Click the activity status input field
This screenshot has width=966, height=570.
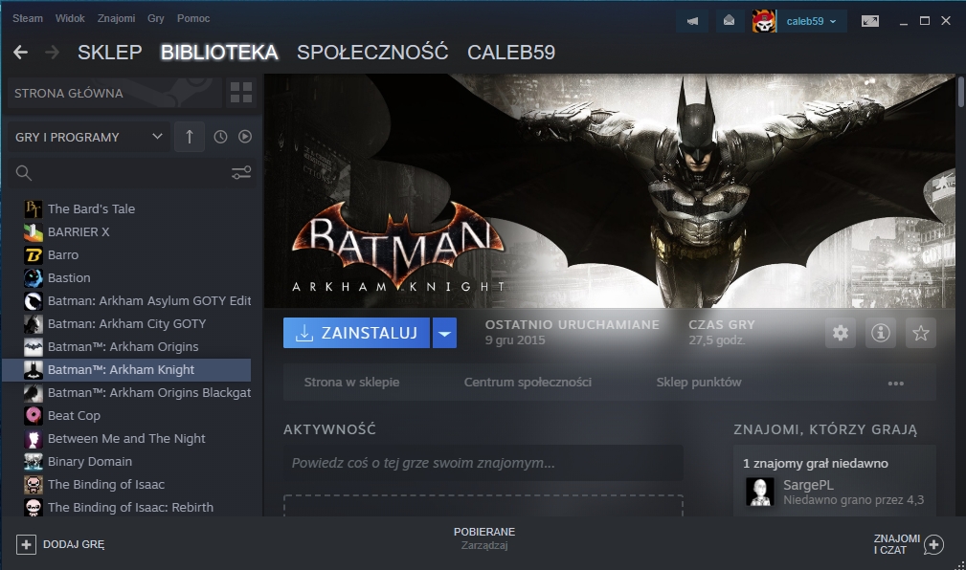tap(483, 463)
